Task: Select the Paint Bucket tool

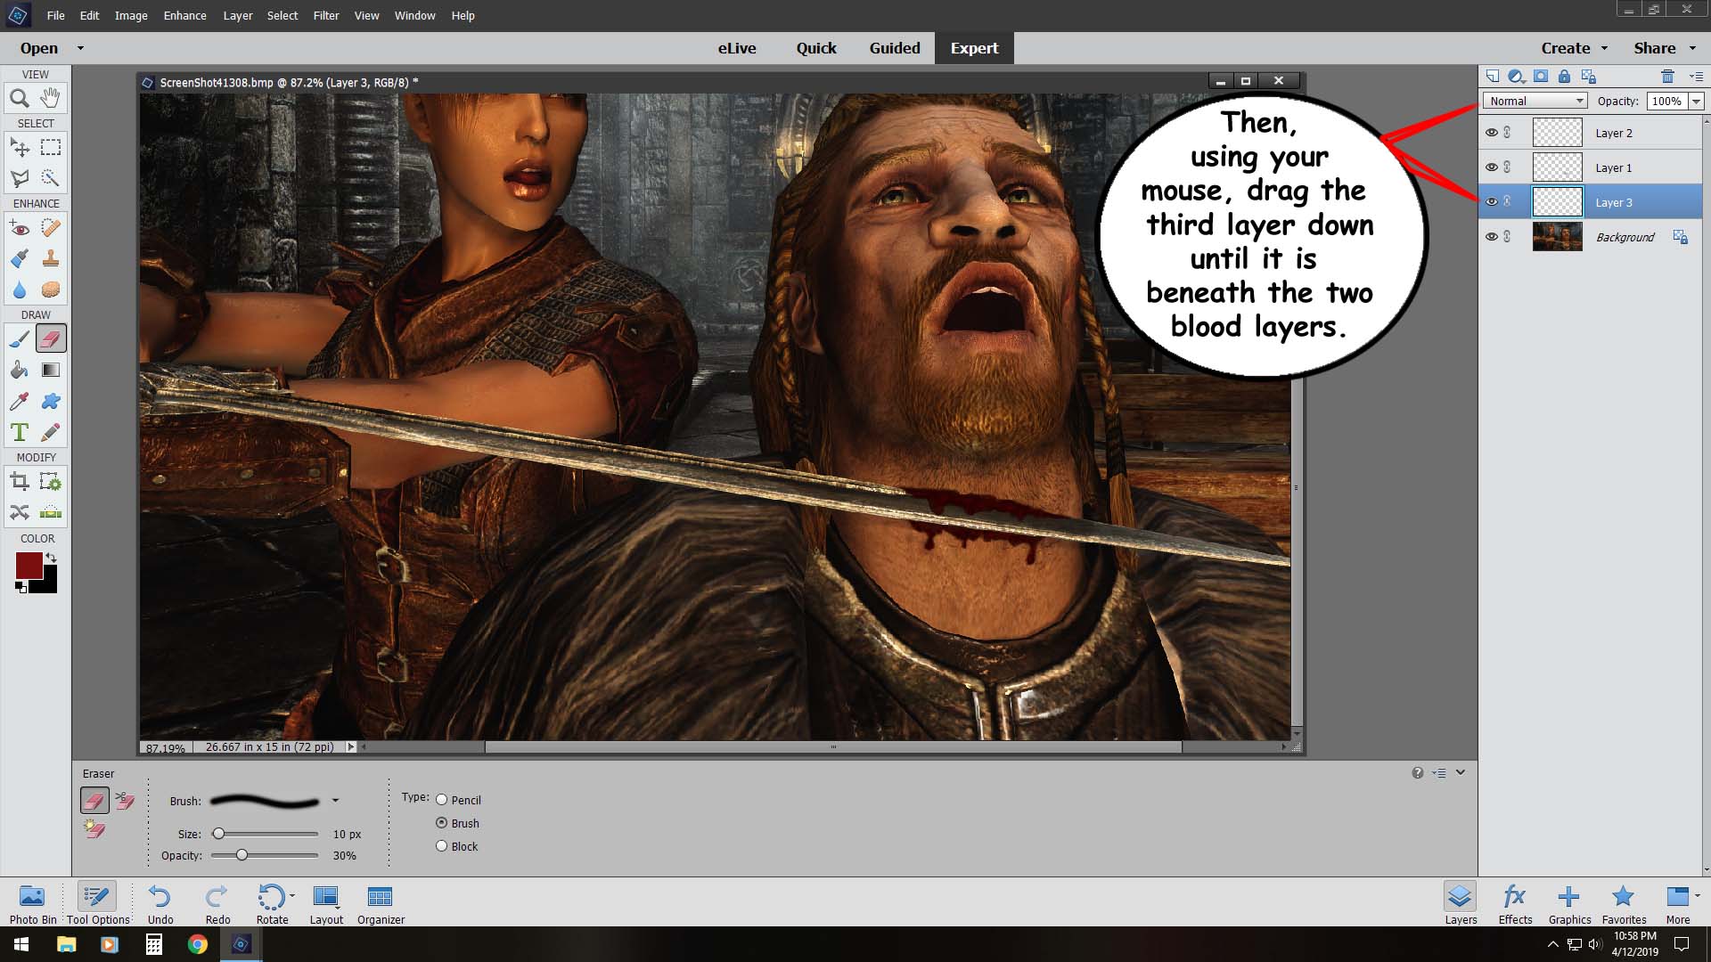Action: [20, 370]
